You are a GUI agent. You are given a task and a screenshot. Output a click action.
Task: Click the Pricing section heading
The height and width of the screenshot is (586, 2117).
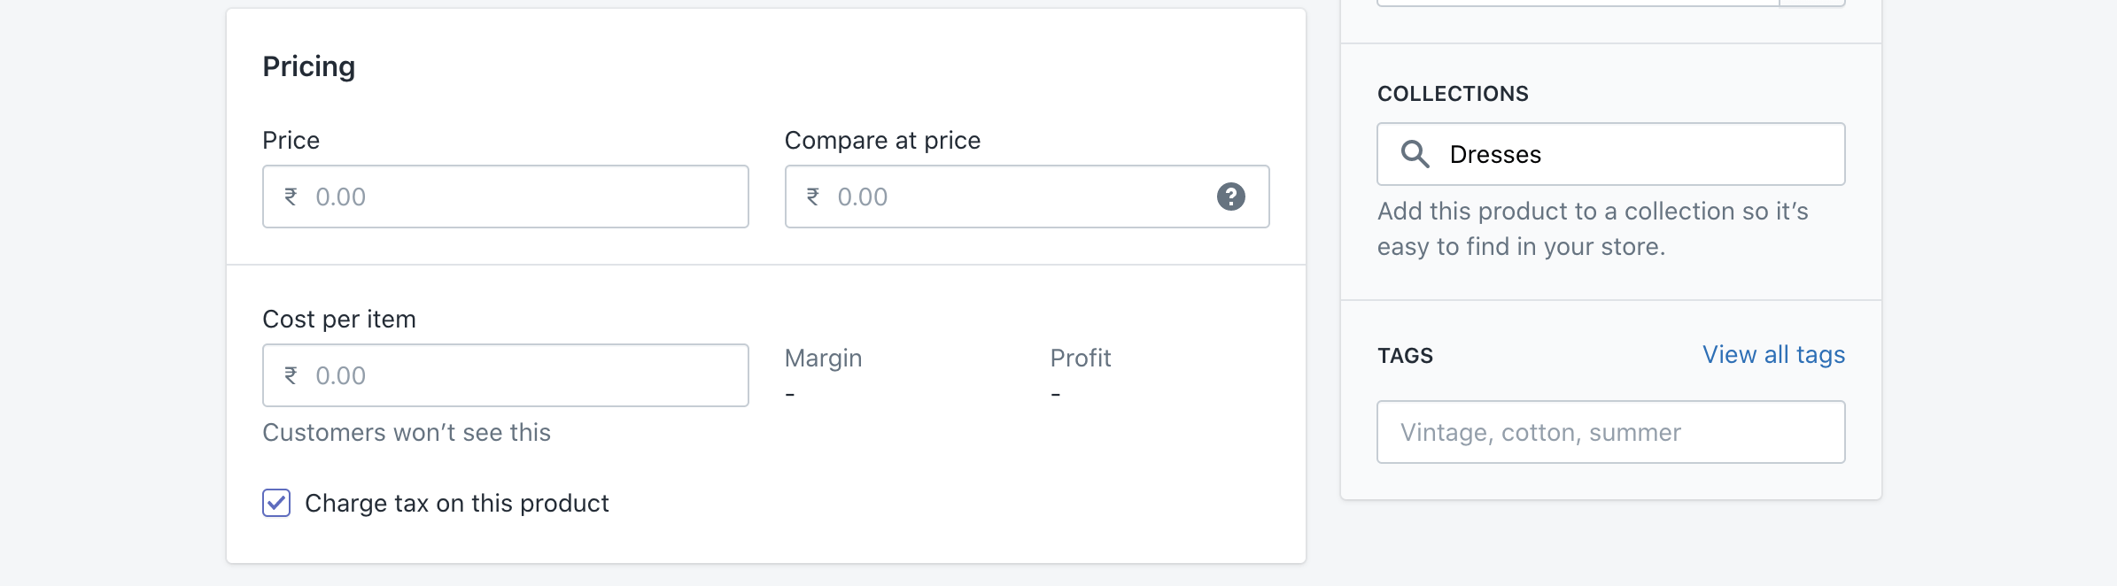[x=309, y=66]
